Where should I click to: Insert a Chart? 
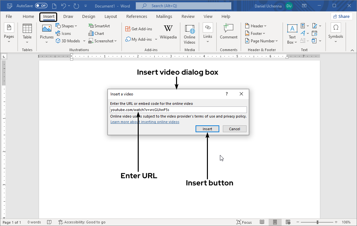(x=96, y=33)
